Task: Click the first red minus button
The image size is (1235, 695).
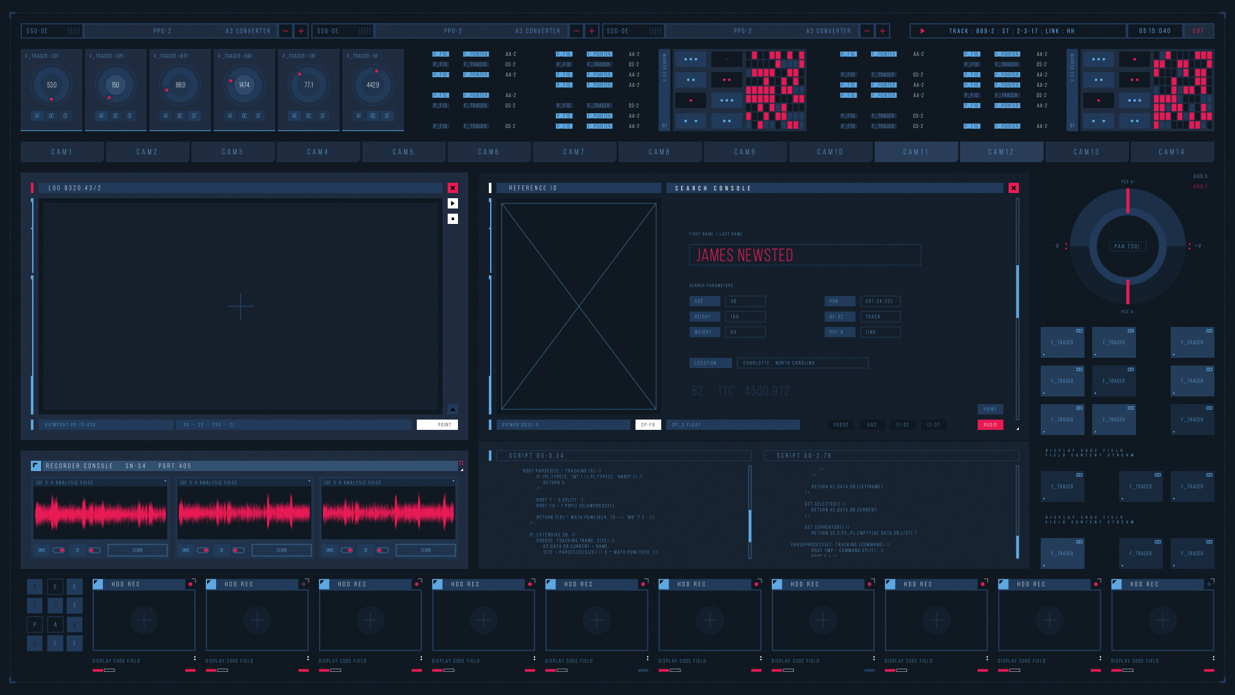Action: [286, 31]
